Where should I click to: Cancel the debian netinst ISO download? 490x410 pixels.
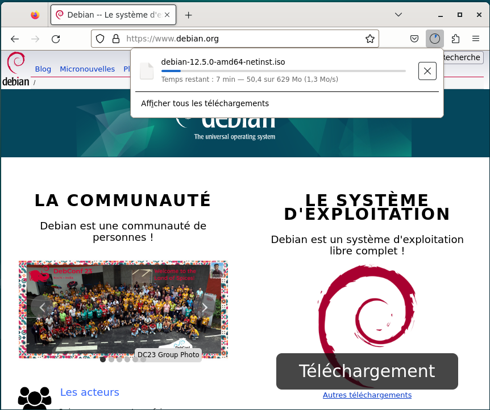427,71
